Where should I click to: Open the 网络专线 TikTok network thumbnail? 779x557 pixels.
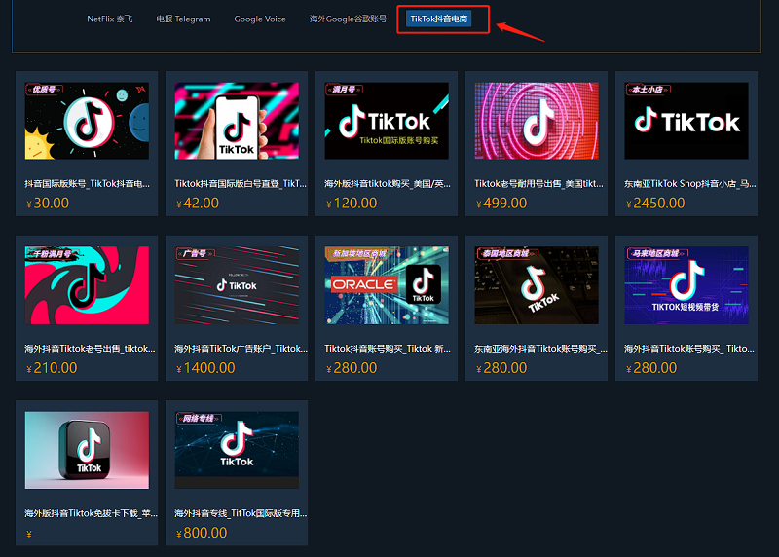(237, 450)
